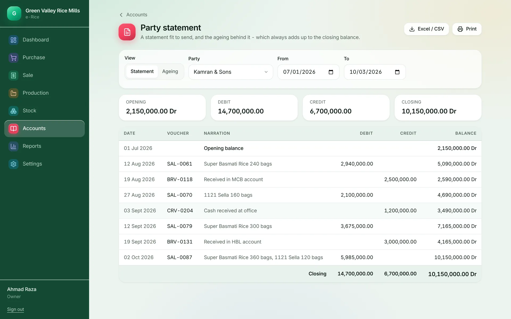The height and width of the screenshot is (319, 511).
Task: Click voucher CRV-0204
Action: [x=180, y=211]
